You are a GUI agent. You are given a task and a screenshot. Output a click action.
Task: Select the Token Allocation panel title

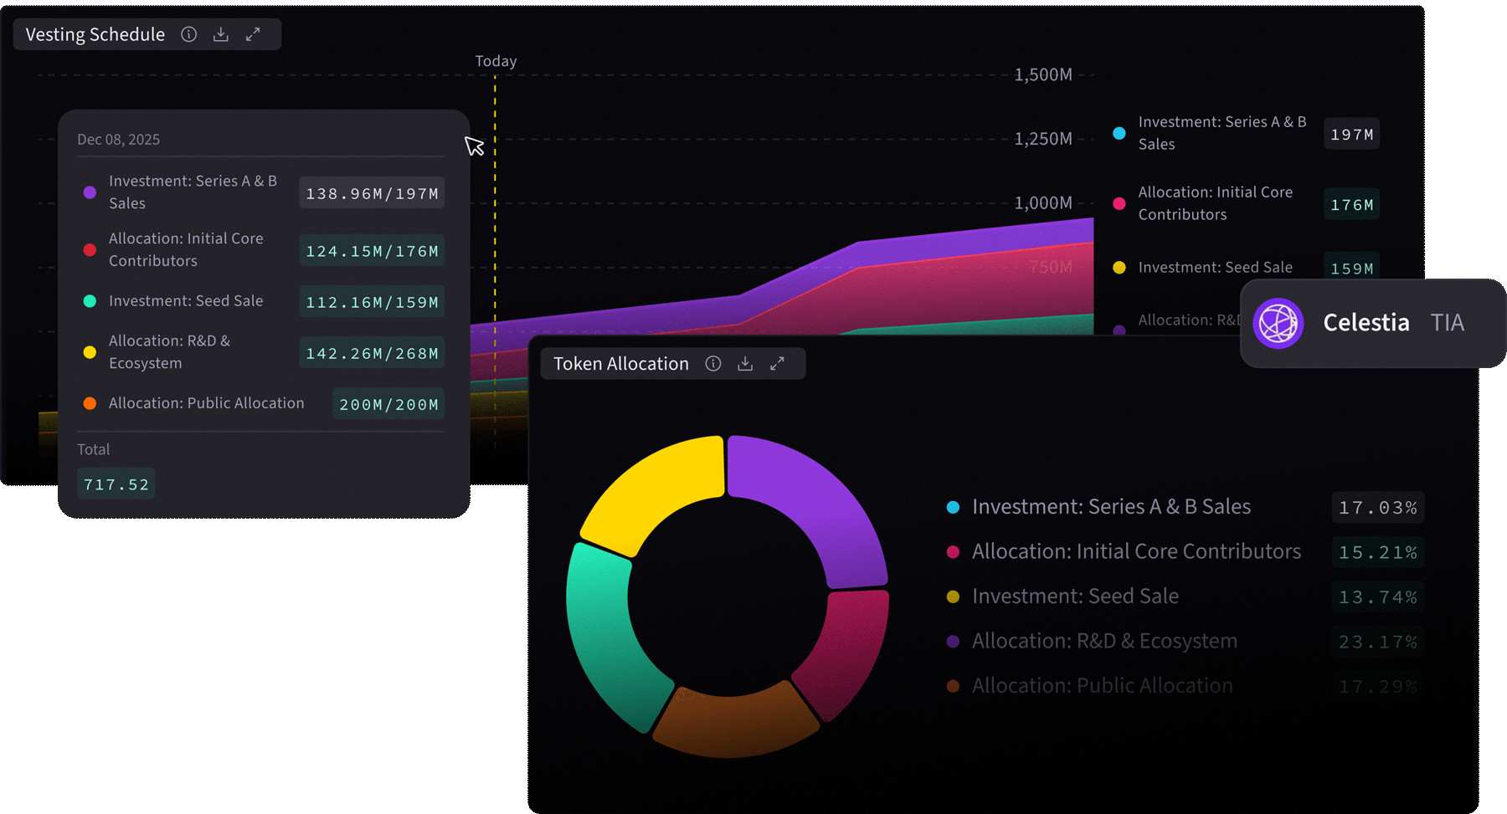[x=620, y=363]
